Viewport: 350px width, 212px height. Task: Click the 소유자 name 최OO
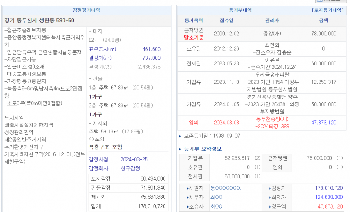(216, 206)
